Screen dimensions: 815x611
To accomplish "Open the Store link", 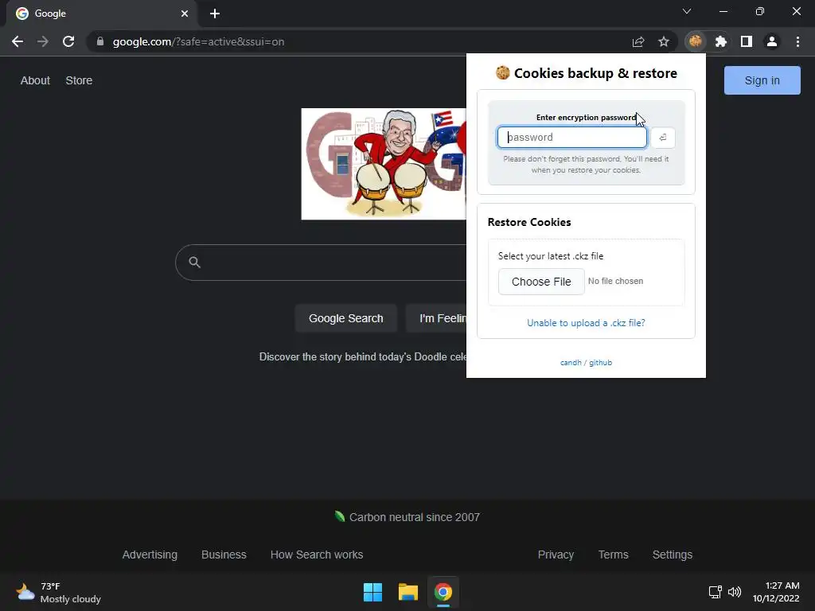I will pos(79,80).
